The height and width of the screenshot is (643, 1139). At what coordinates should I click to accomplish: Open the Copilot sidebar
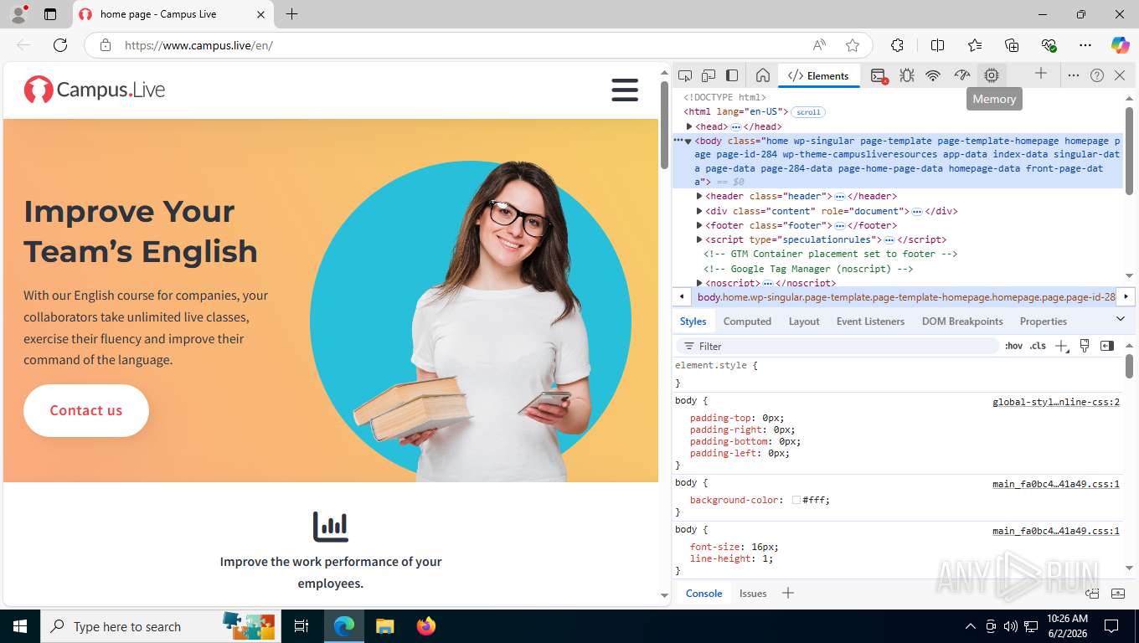(x=1120, y=45)
